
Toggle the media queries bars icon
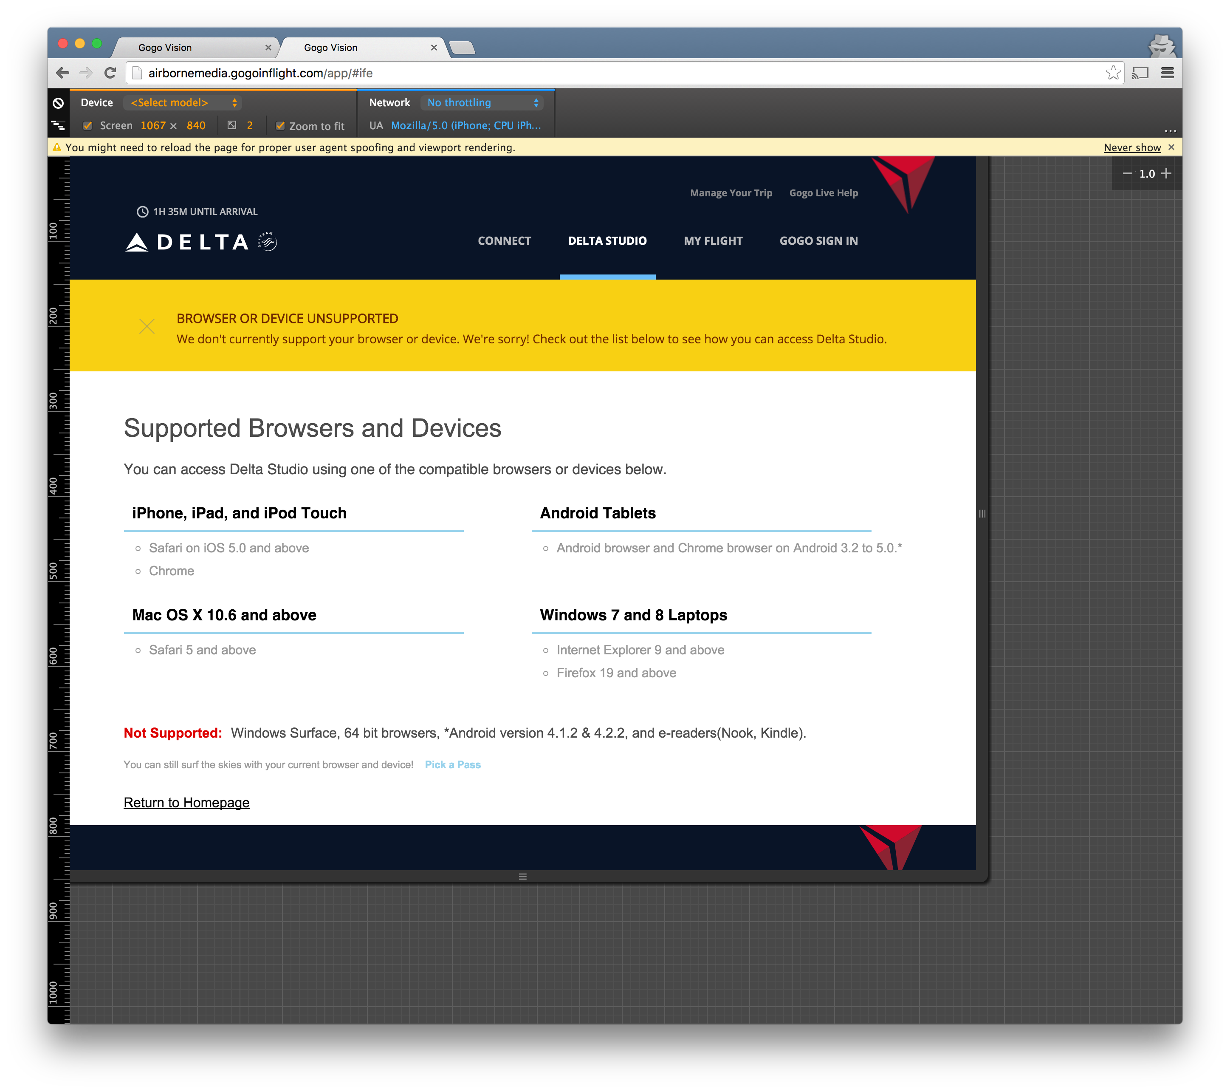coord(58,125)
